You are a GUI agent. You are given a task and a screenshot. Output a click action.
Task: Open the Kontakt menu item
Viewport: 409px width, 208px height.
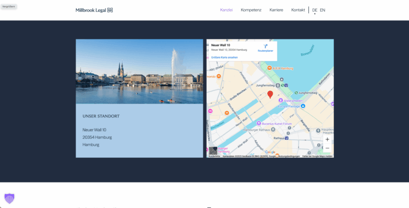coord(298,10)
